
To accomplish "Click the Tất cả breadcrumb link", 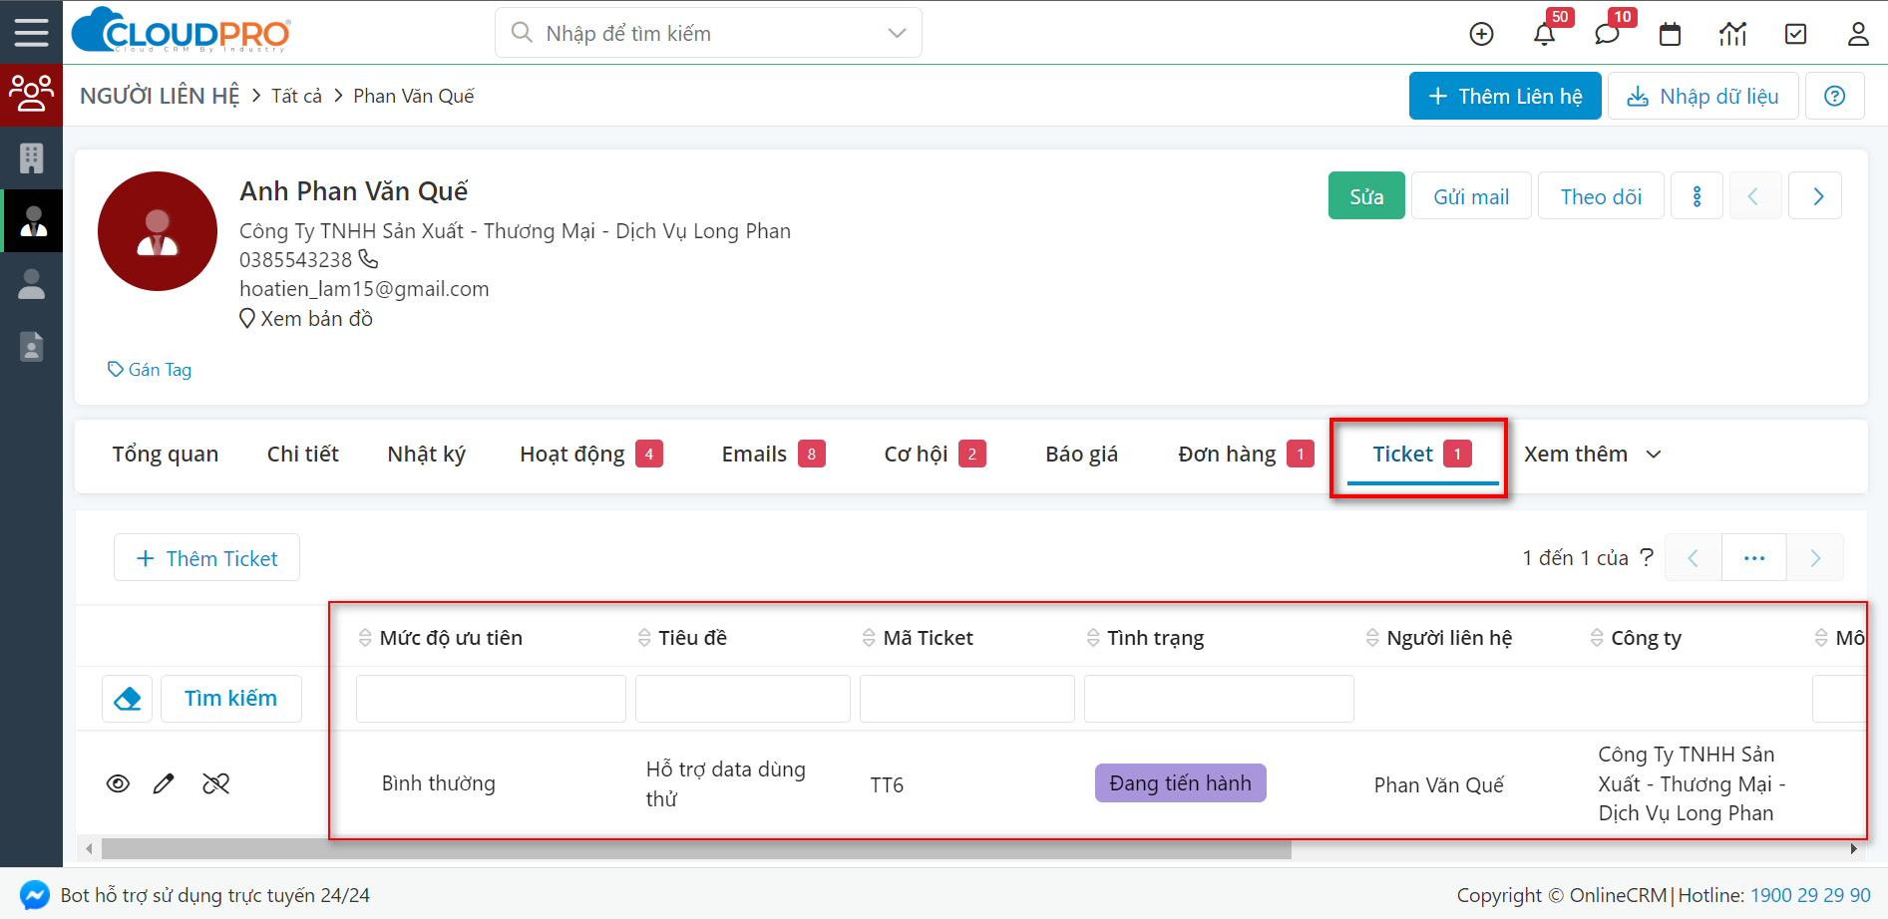I will point(296,96).
